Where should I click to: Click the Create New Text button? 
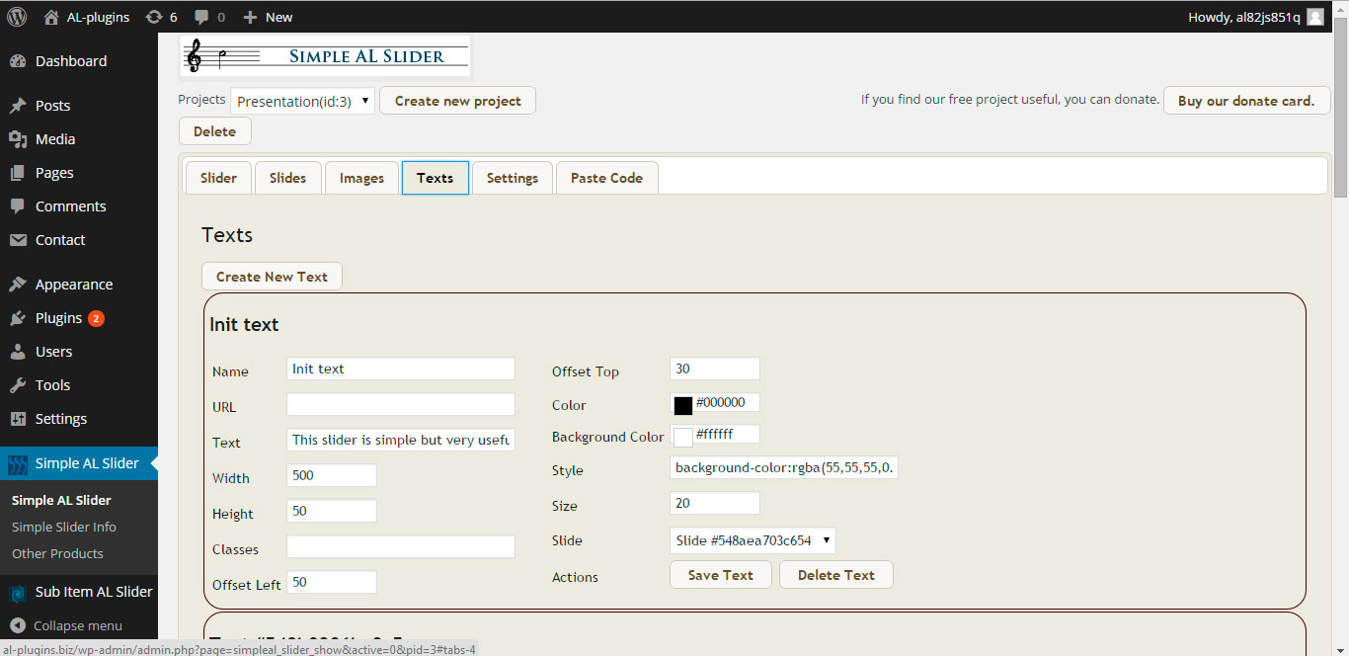point(272,277)
